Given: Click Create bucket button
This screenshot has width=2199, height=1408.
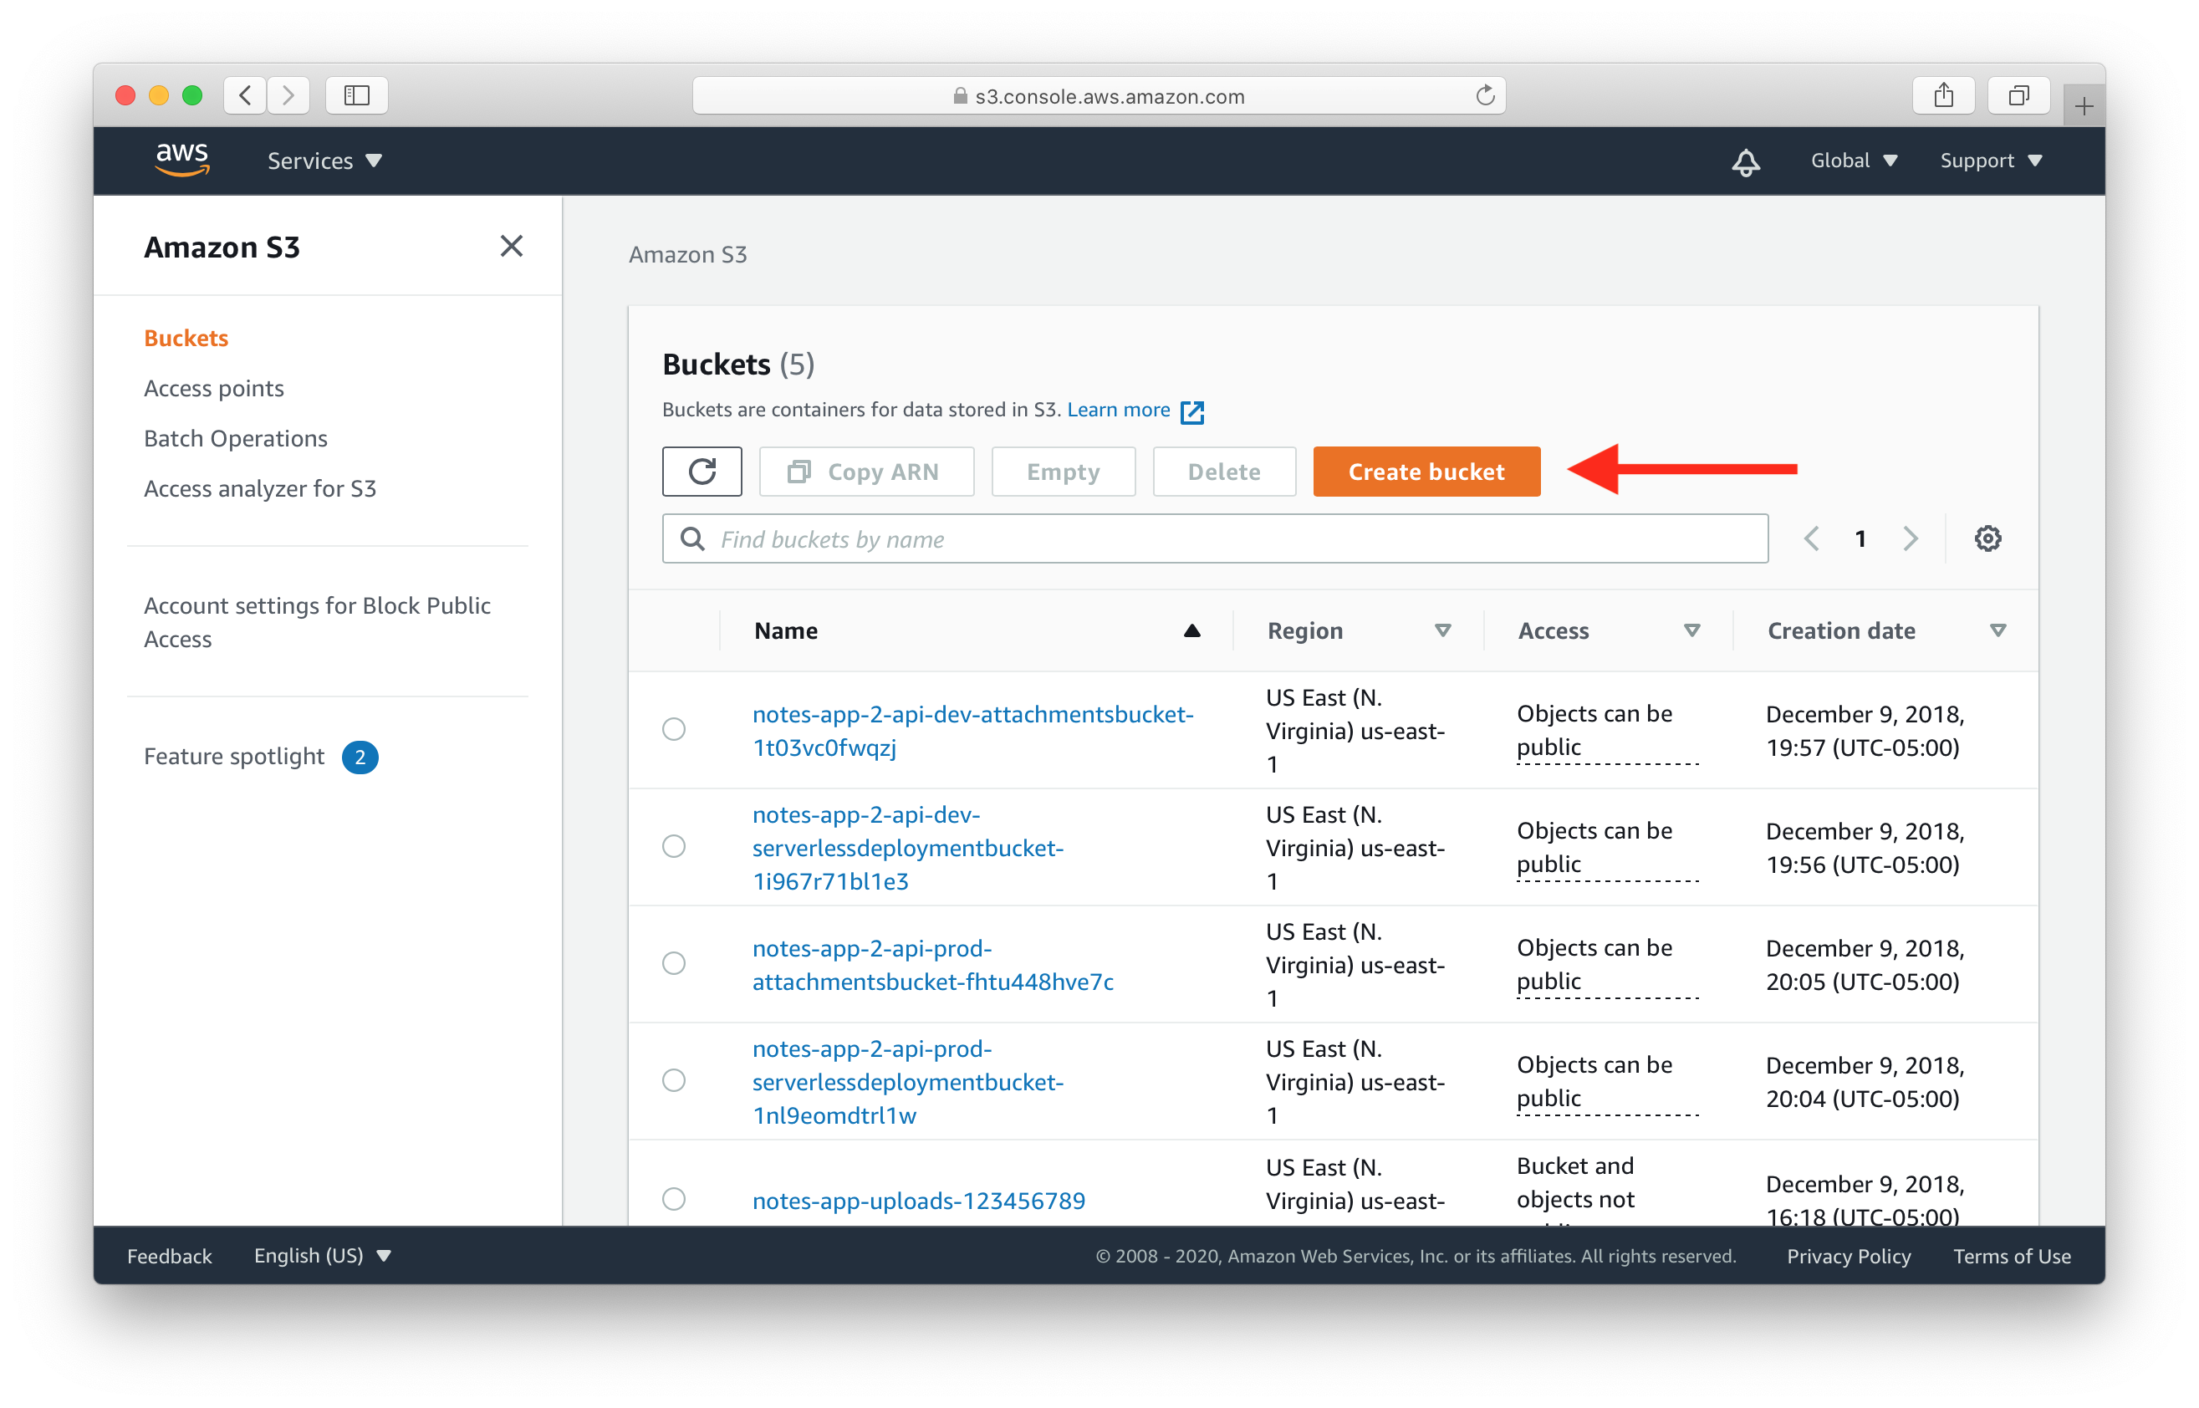Looking at the screenshot, I should [1425, 472].
